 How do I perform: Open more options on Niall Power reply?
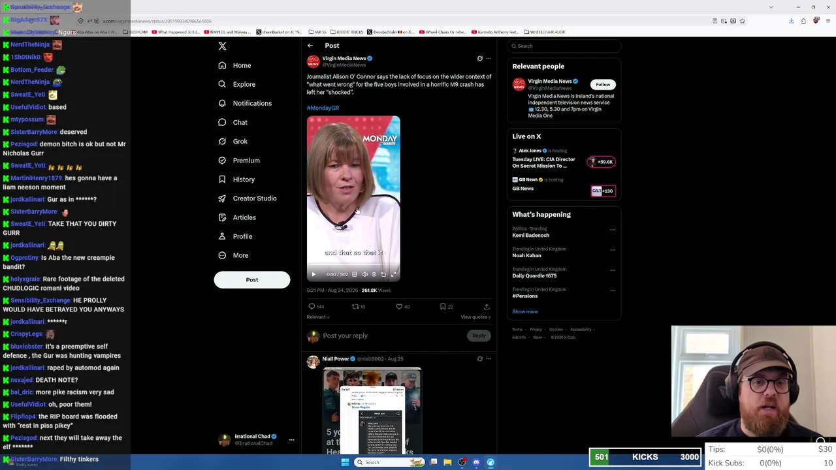click(x=489, y=358)
